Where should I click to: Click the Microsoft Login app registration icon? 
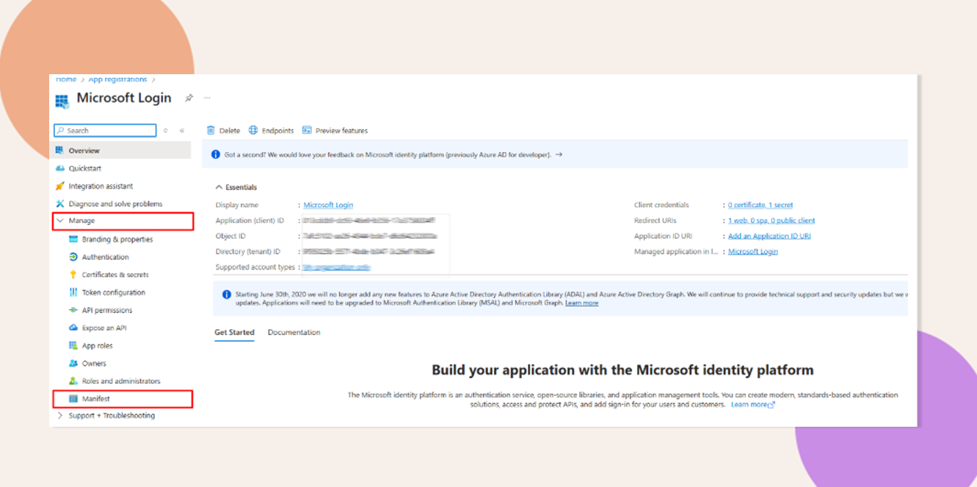62,101
